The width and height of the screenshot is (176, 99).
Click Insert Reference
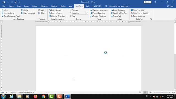[x=56, y=13]
